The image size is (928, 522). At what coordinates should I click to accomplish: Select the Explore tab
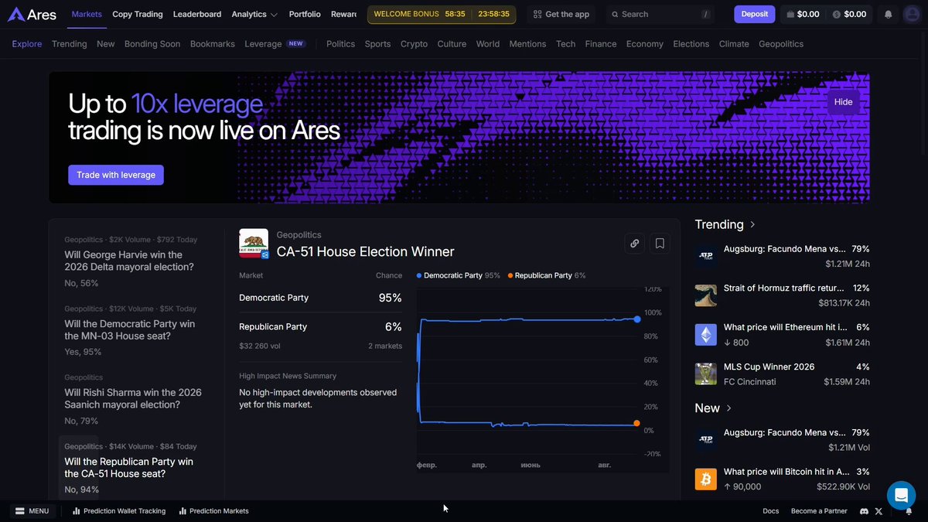(27, 44)
